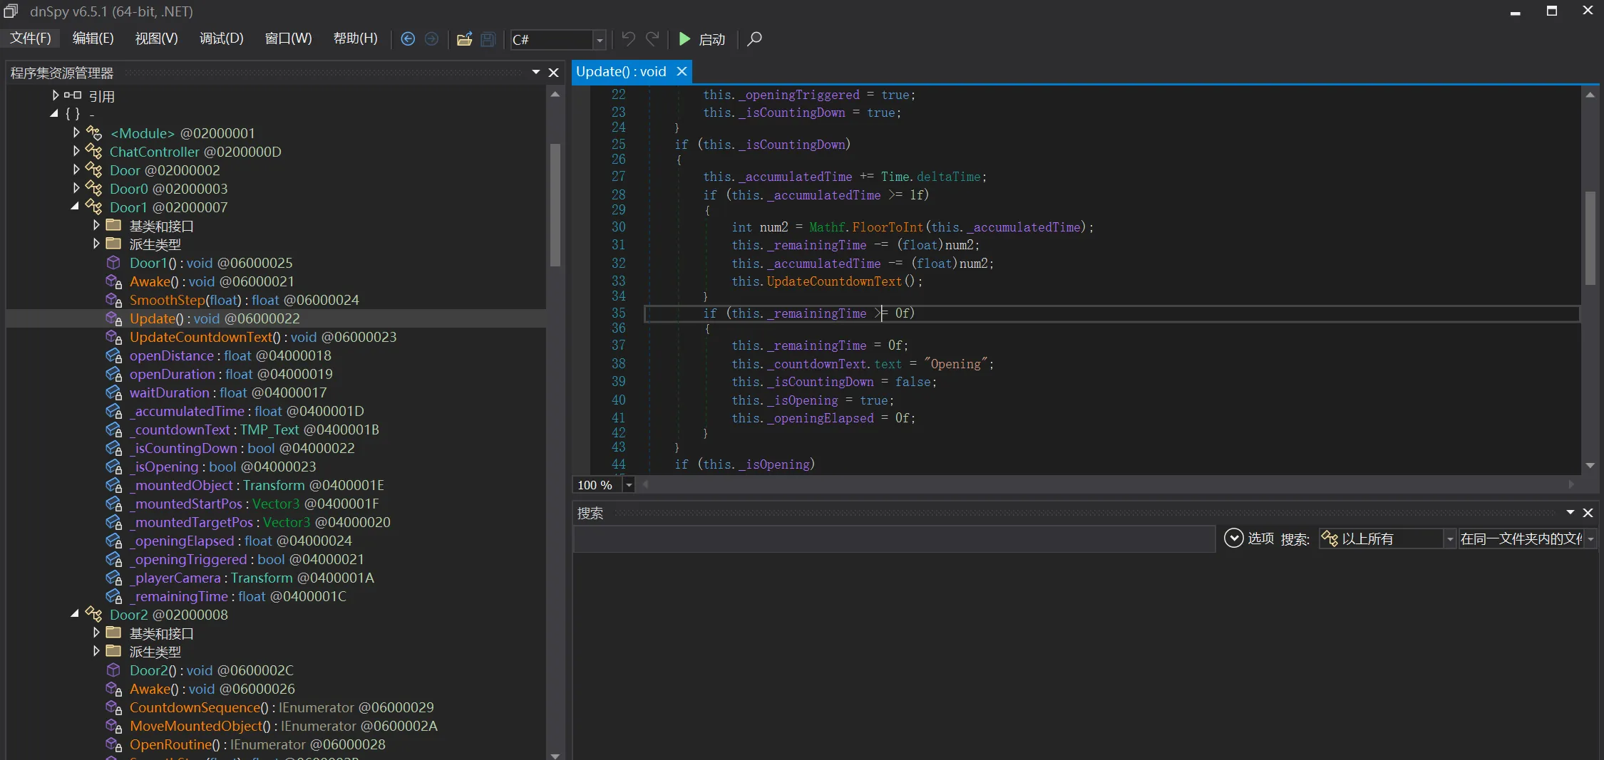
Task: Click the undo arrow in toolbar
Action: (628, 39)
